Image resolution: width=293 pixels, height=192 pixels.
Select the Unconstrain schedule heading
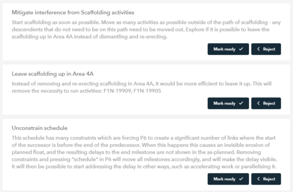coord(39,128)
